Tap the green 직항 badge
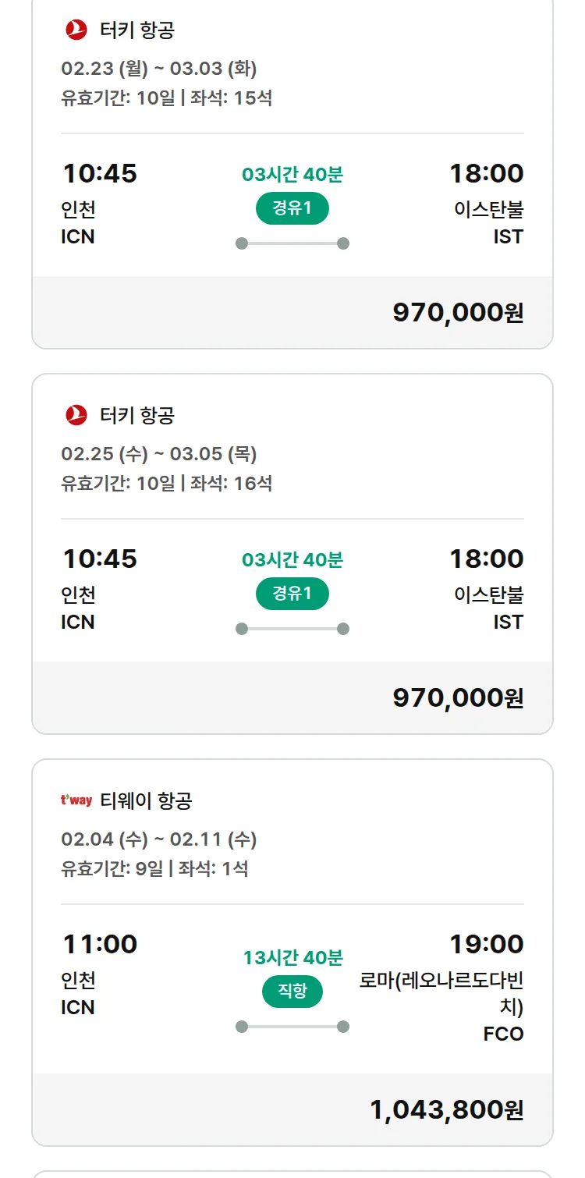This screenshot has width=585, height=1178. pyautogui.click(x=292, y=991)
